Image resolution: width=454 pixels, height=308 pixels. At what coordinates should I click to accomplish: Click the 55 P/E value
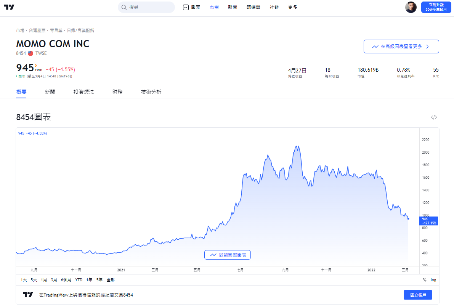(436, 70)
